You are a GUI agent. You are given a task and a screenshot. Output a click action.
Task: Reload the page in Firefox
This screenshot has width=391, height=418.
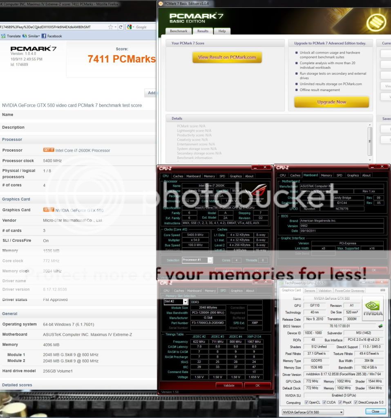(121, 27)
